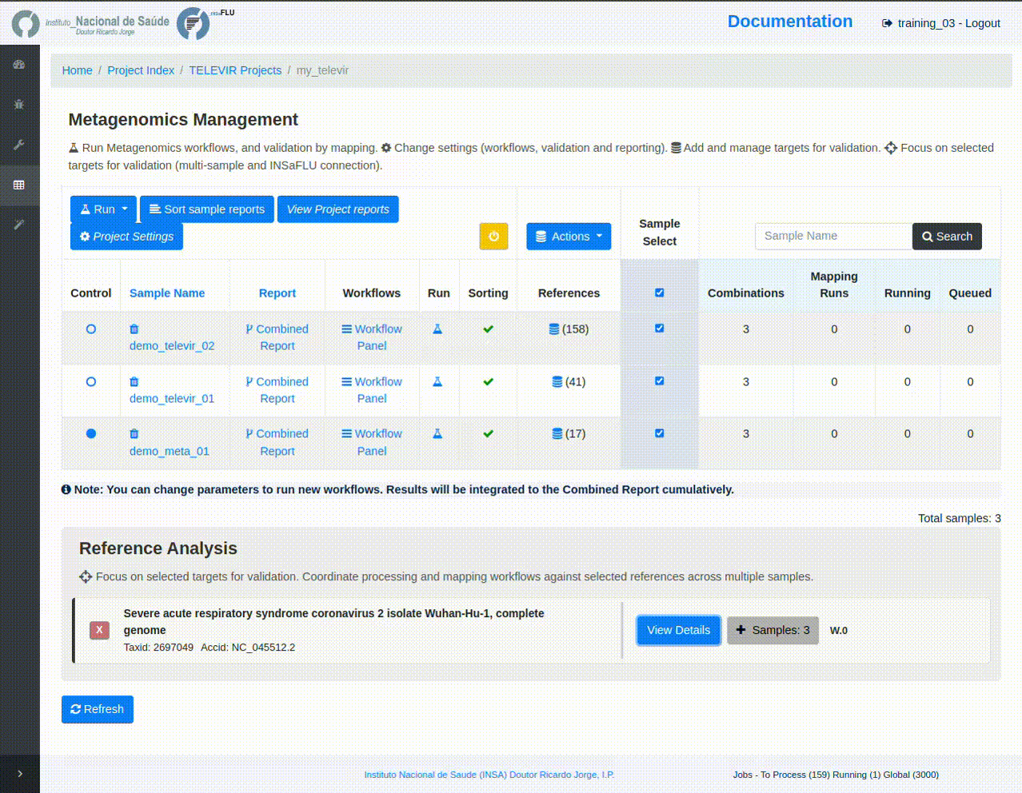Click the Report column header link
This screenshot has height=793, width=1022.
point(277,293)
